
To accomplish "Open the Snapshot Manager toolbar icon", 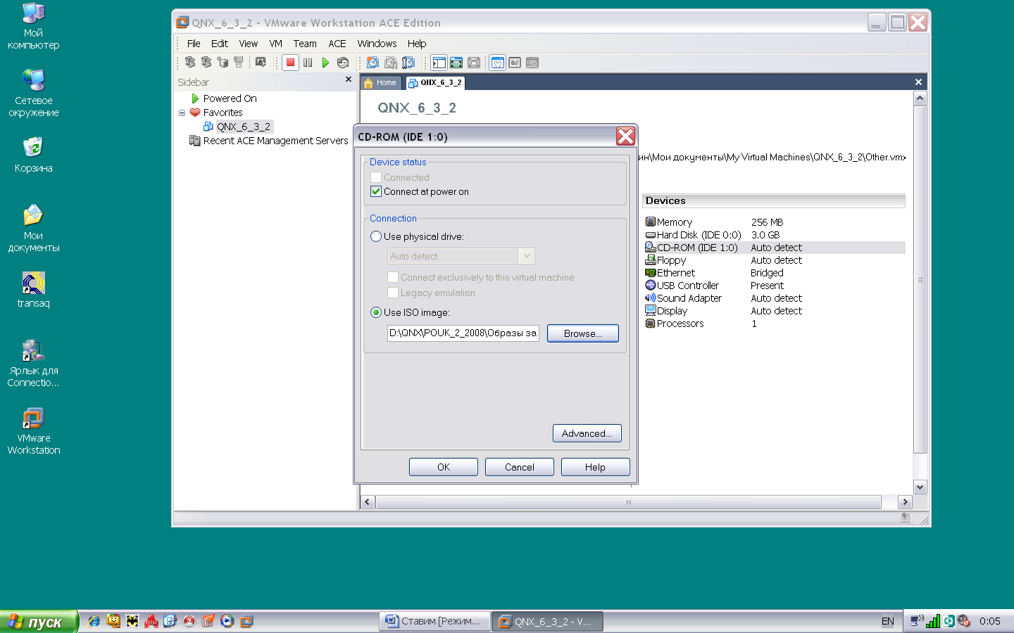I will (x=408, y=63).
